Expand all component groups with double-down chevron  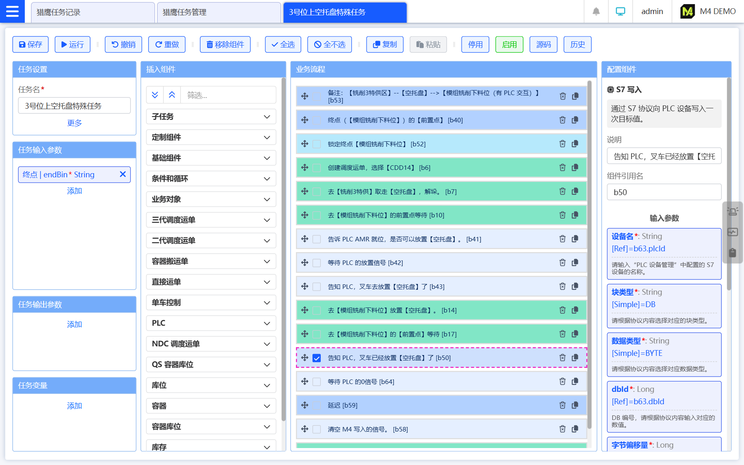155,95
